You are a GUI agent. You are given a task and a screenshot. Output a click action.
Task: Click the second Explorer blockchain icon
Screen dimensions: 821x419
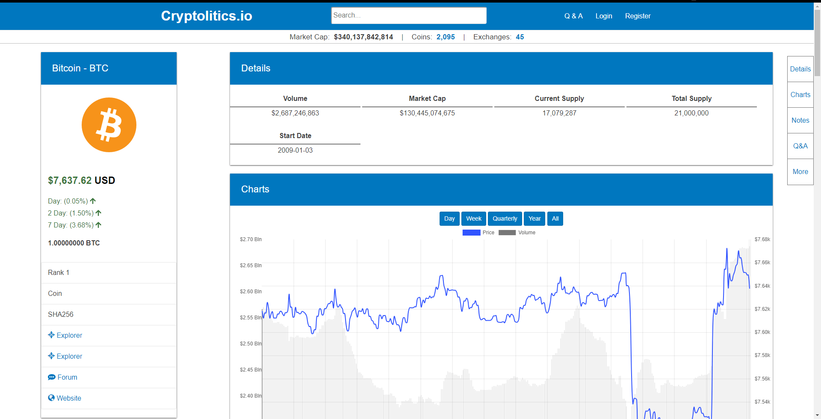click(51, 356)
